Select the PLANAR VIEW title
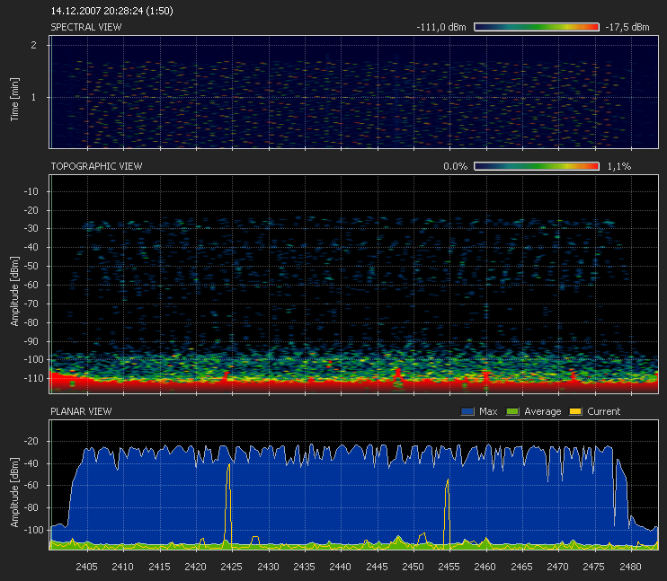667x581 pixels. tap(81, 411)
